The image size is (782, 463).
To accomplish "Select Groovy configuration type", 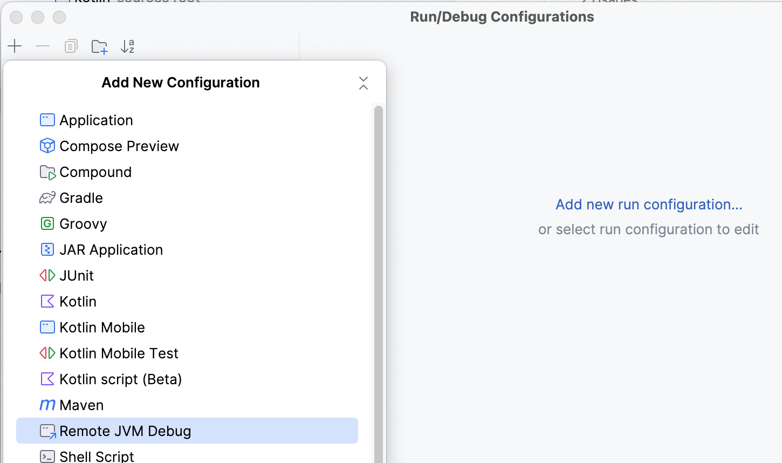I will (x=187, y=223).
